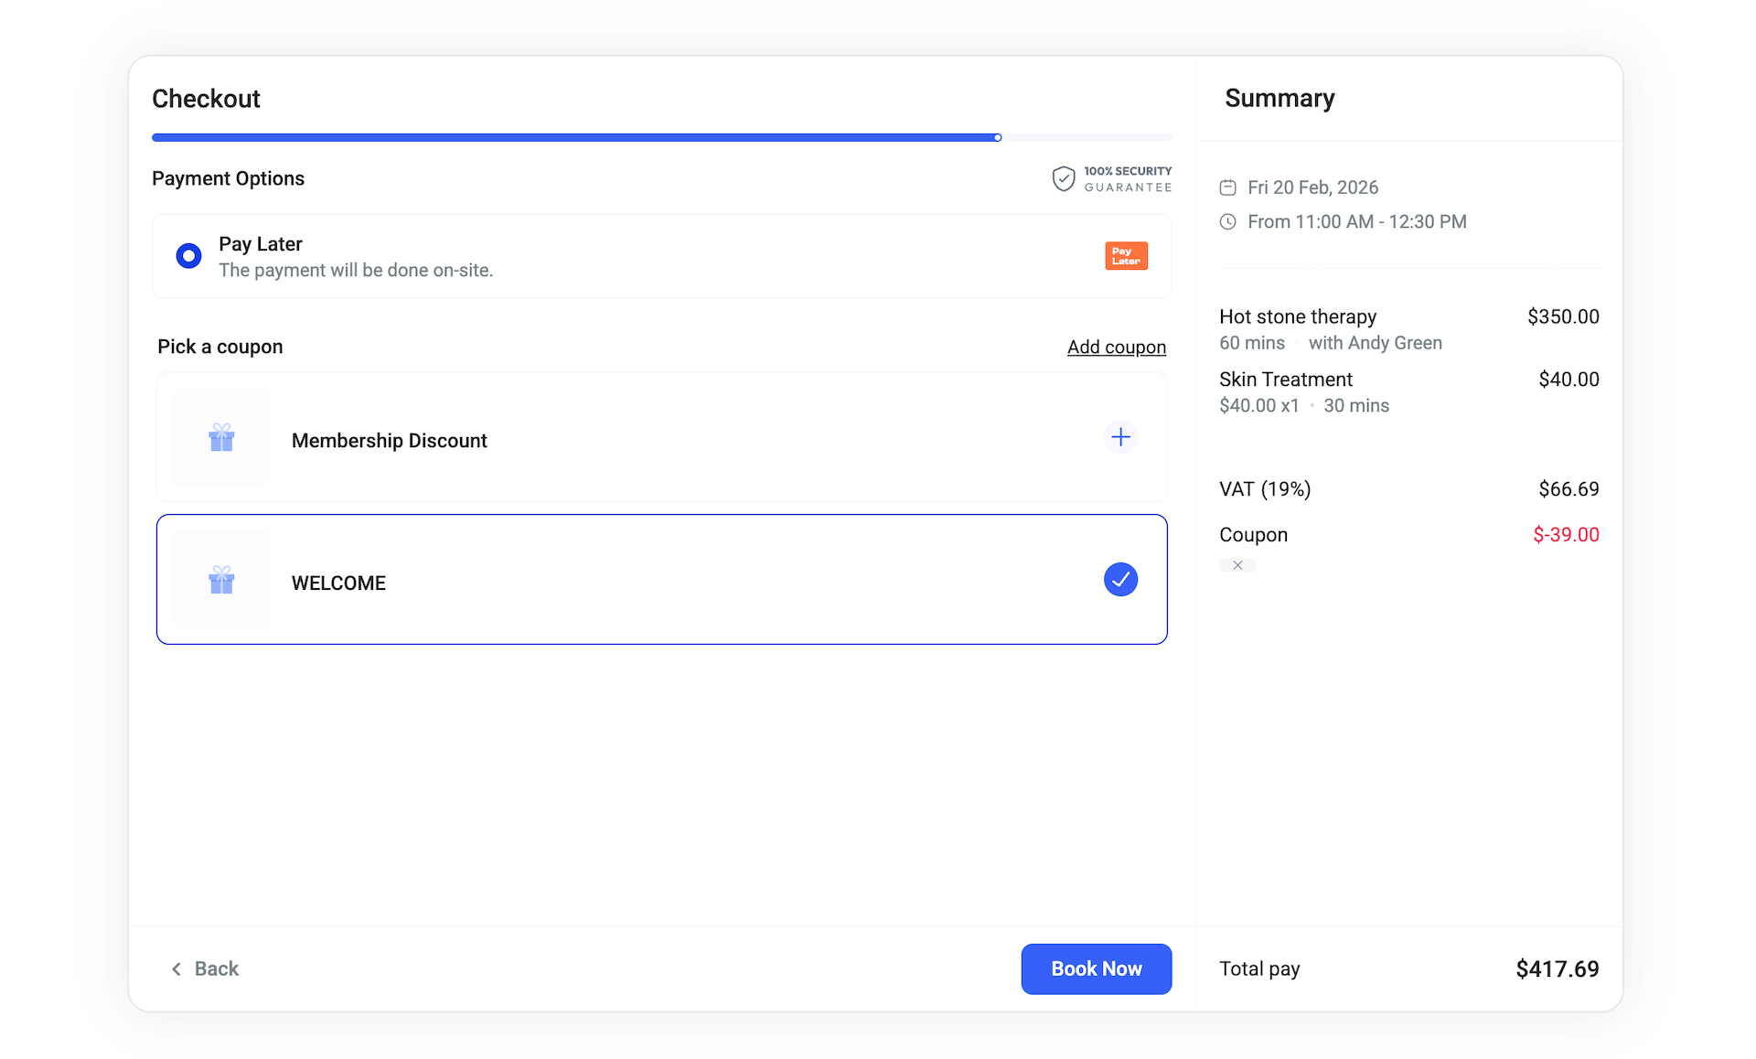
Task: Click the Back text button
Action: [x=217, y=968]
